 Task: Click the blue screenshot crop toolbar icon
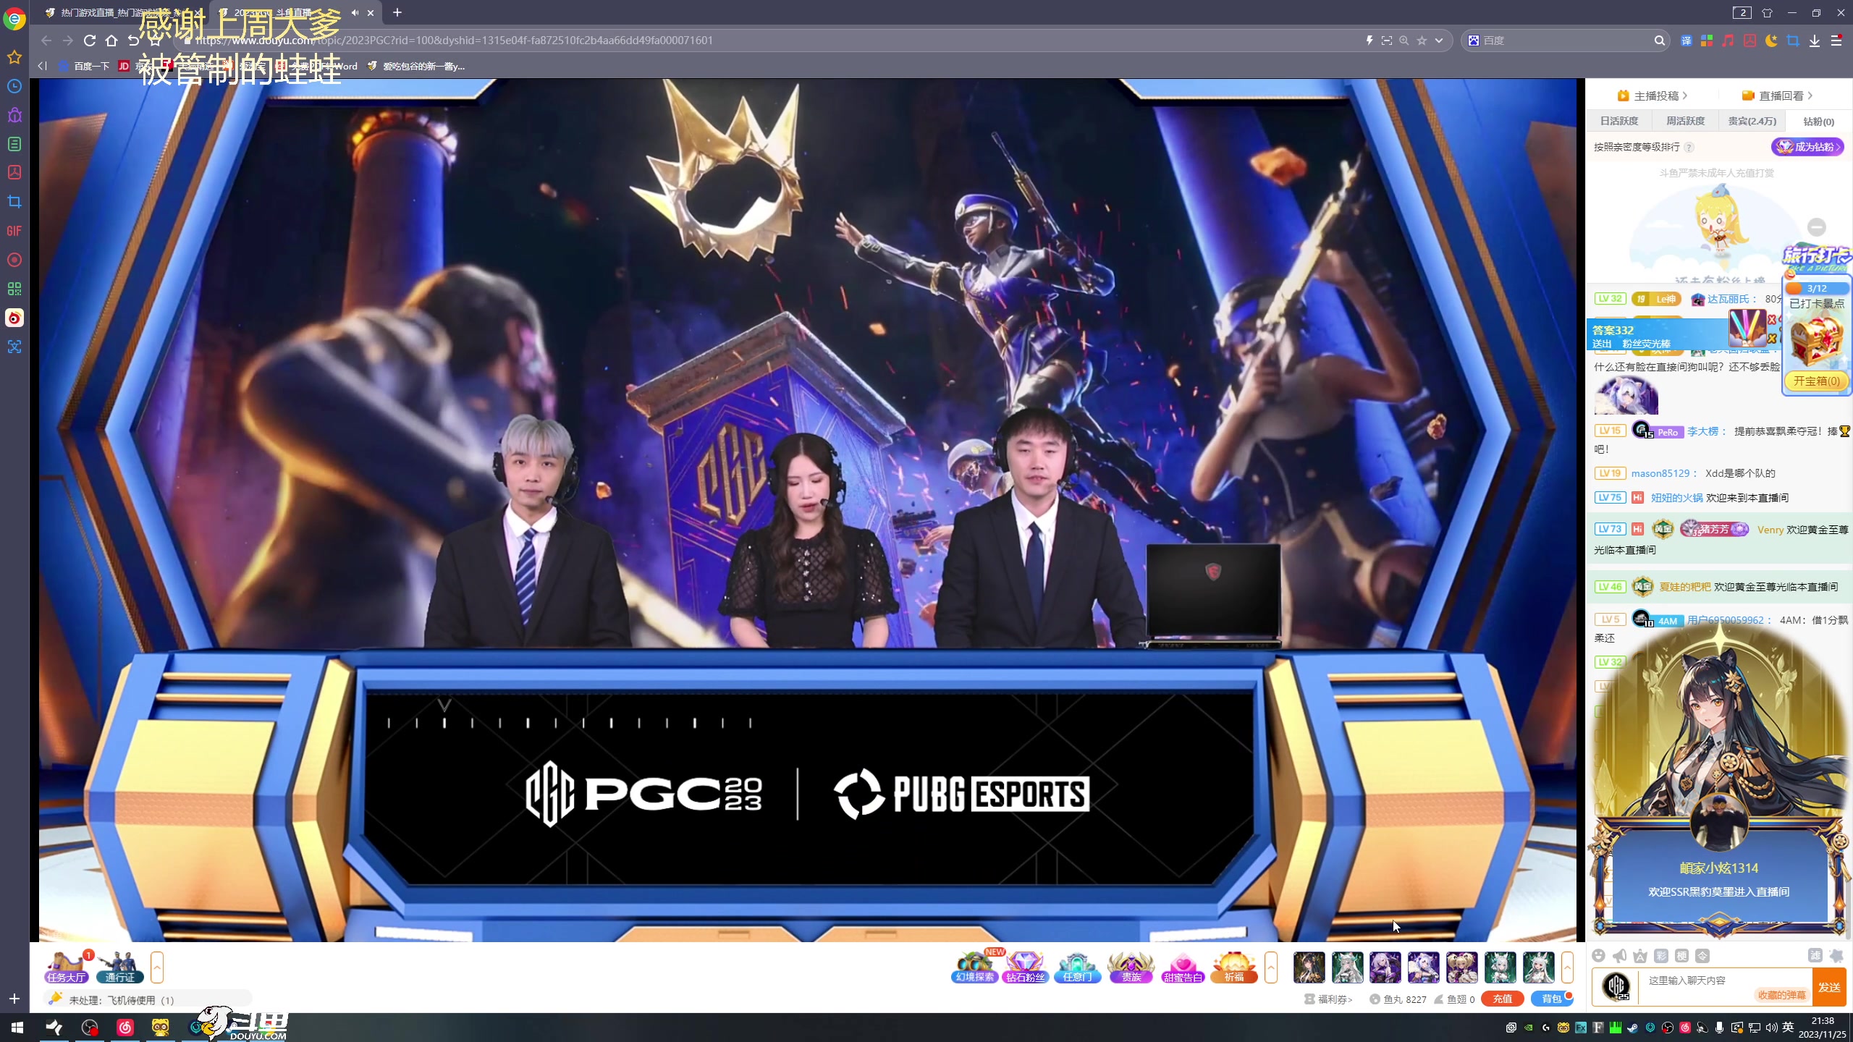(1793, 41)
